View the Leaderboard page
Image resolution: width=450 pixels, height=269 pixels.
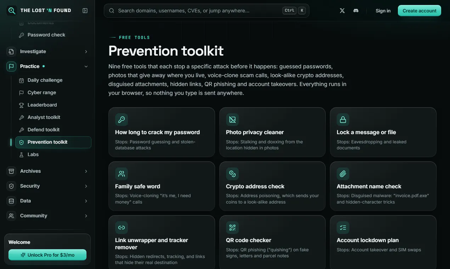[53, 105]
